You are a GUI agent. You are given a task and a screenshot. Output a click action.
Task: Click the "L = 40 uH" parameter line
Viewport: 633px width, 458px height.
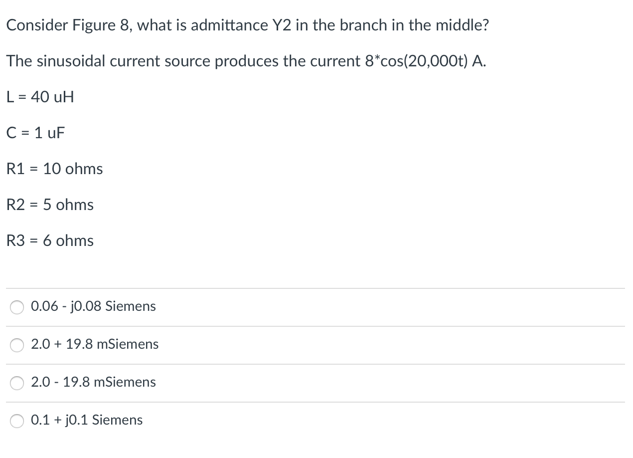point(40,97)
